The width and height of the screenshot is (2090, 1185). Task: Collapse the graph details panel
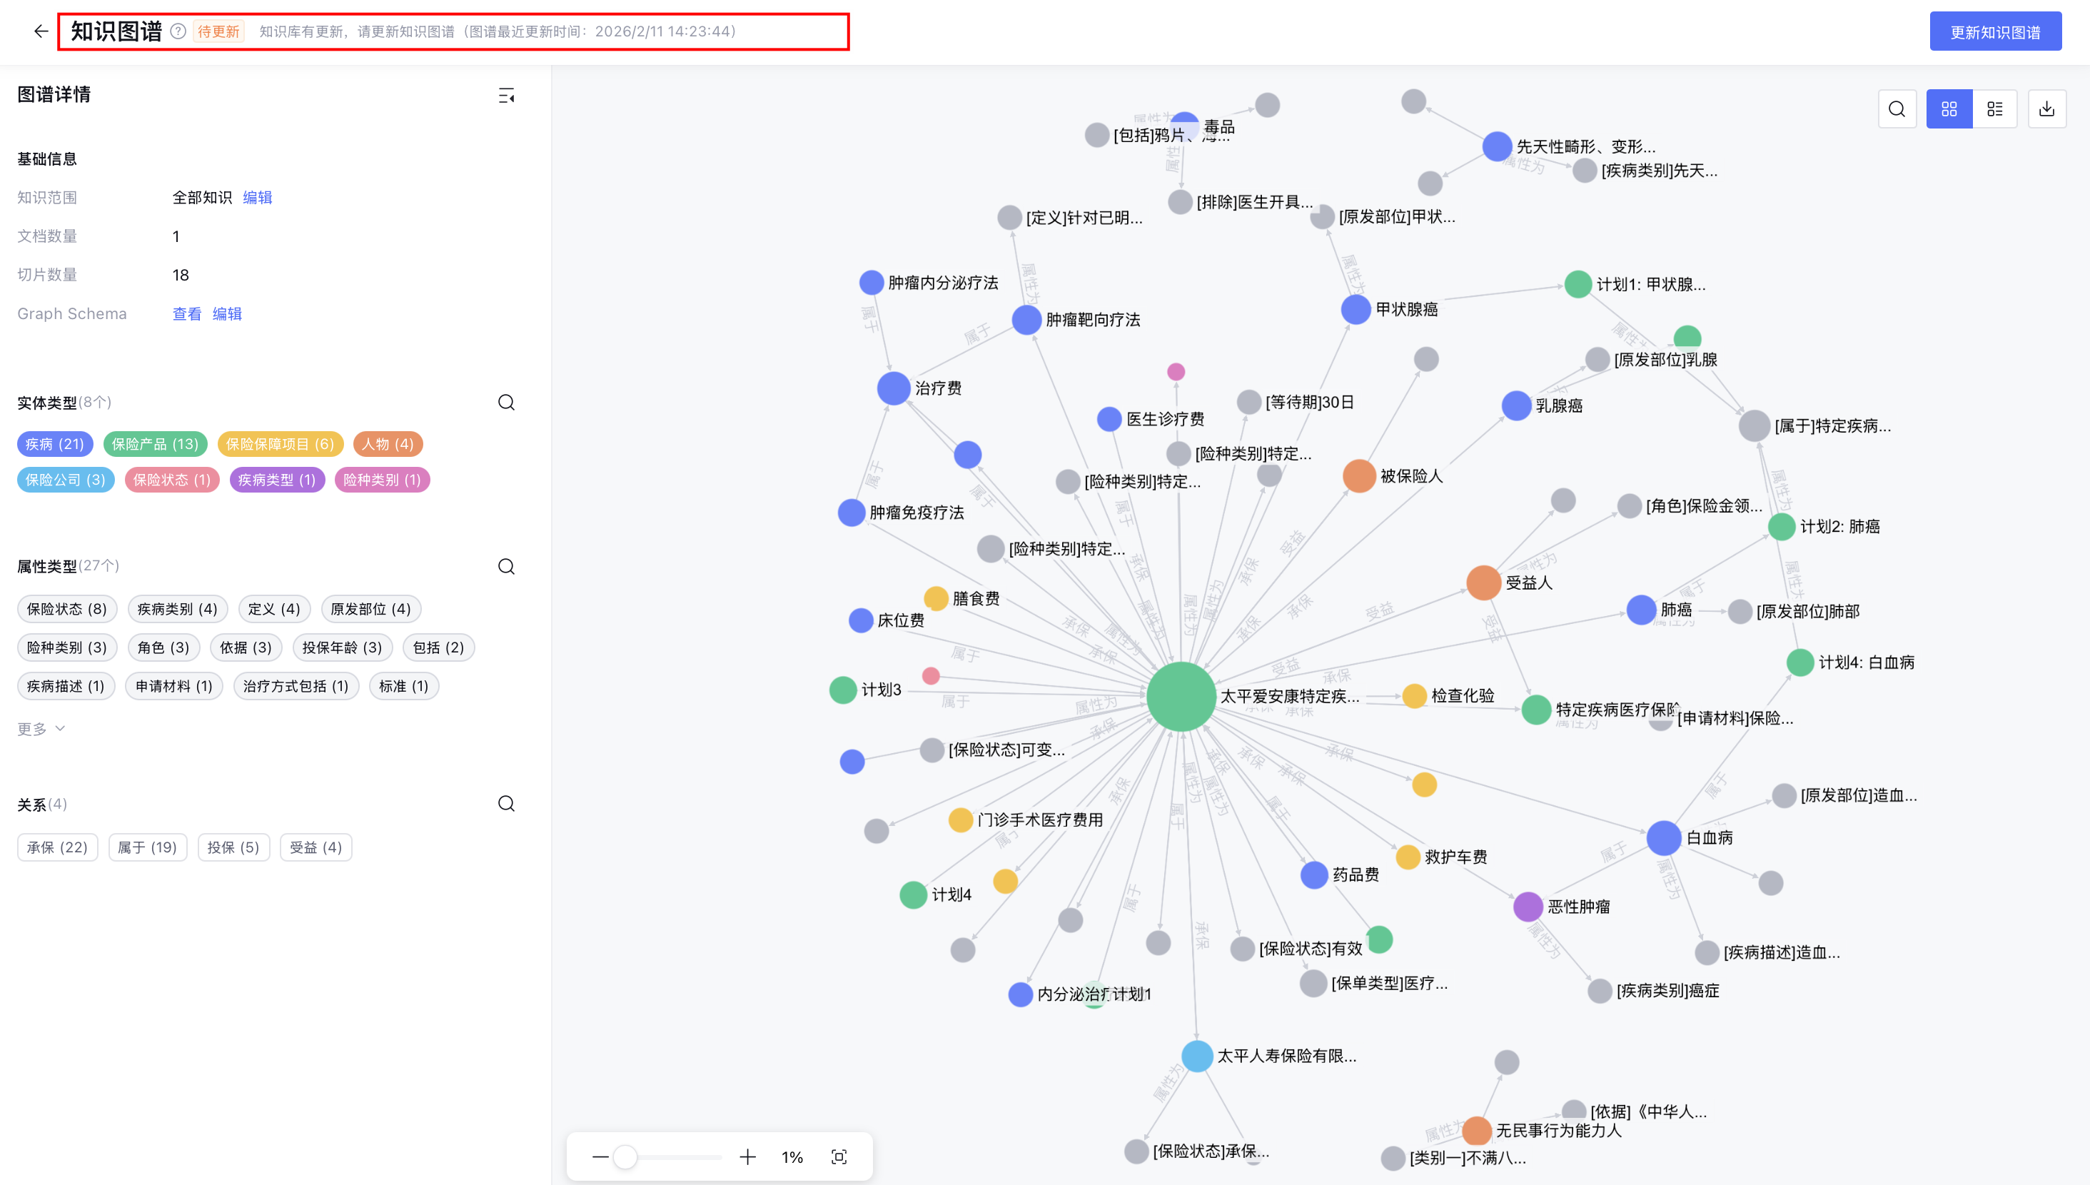pos(506,96)
